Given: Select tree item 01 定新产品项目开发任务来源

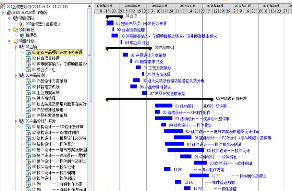Looking at the screenshot, I should (x=57, y=53).
